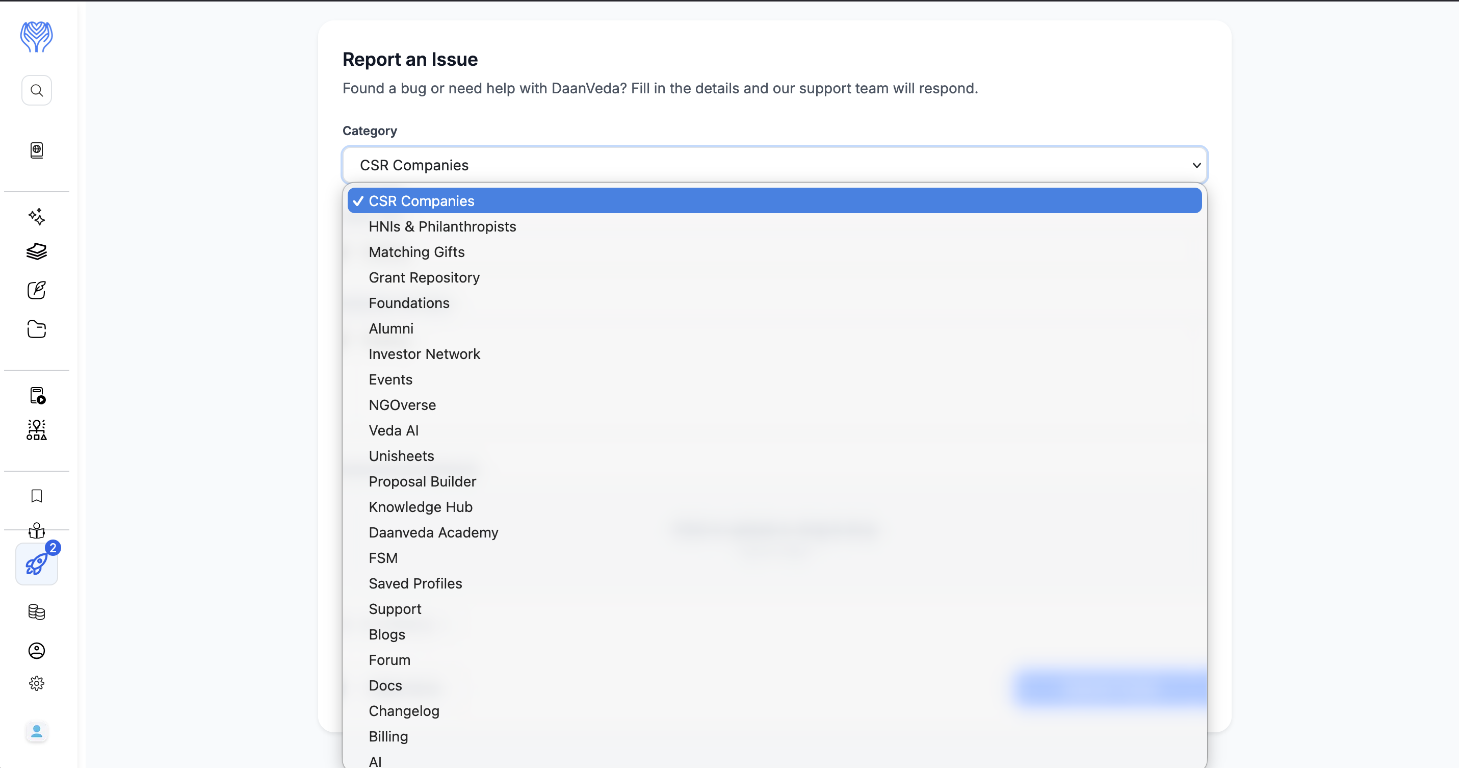Open the stacked layers icon in sidebar

37,251
